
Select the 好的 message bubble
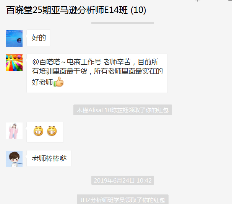[39, 38]
